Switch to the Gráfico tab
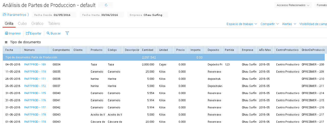This screenshot has width=327, height=124. click(37, 24)
